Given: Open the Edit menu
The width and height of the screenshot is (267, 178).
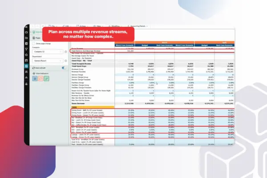Looking at the screenshot, I should coord(67,26).
